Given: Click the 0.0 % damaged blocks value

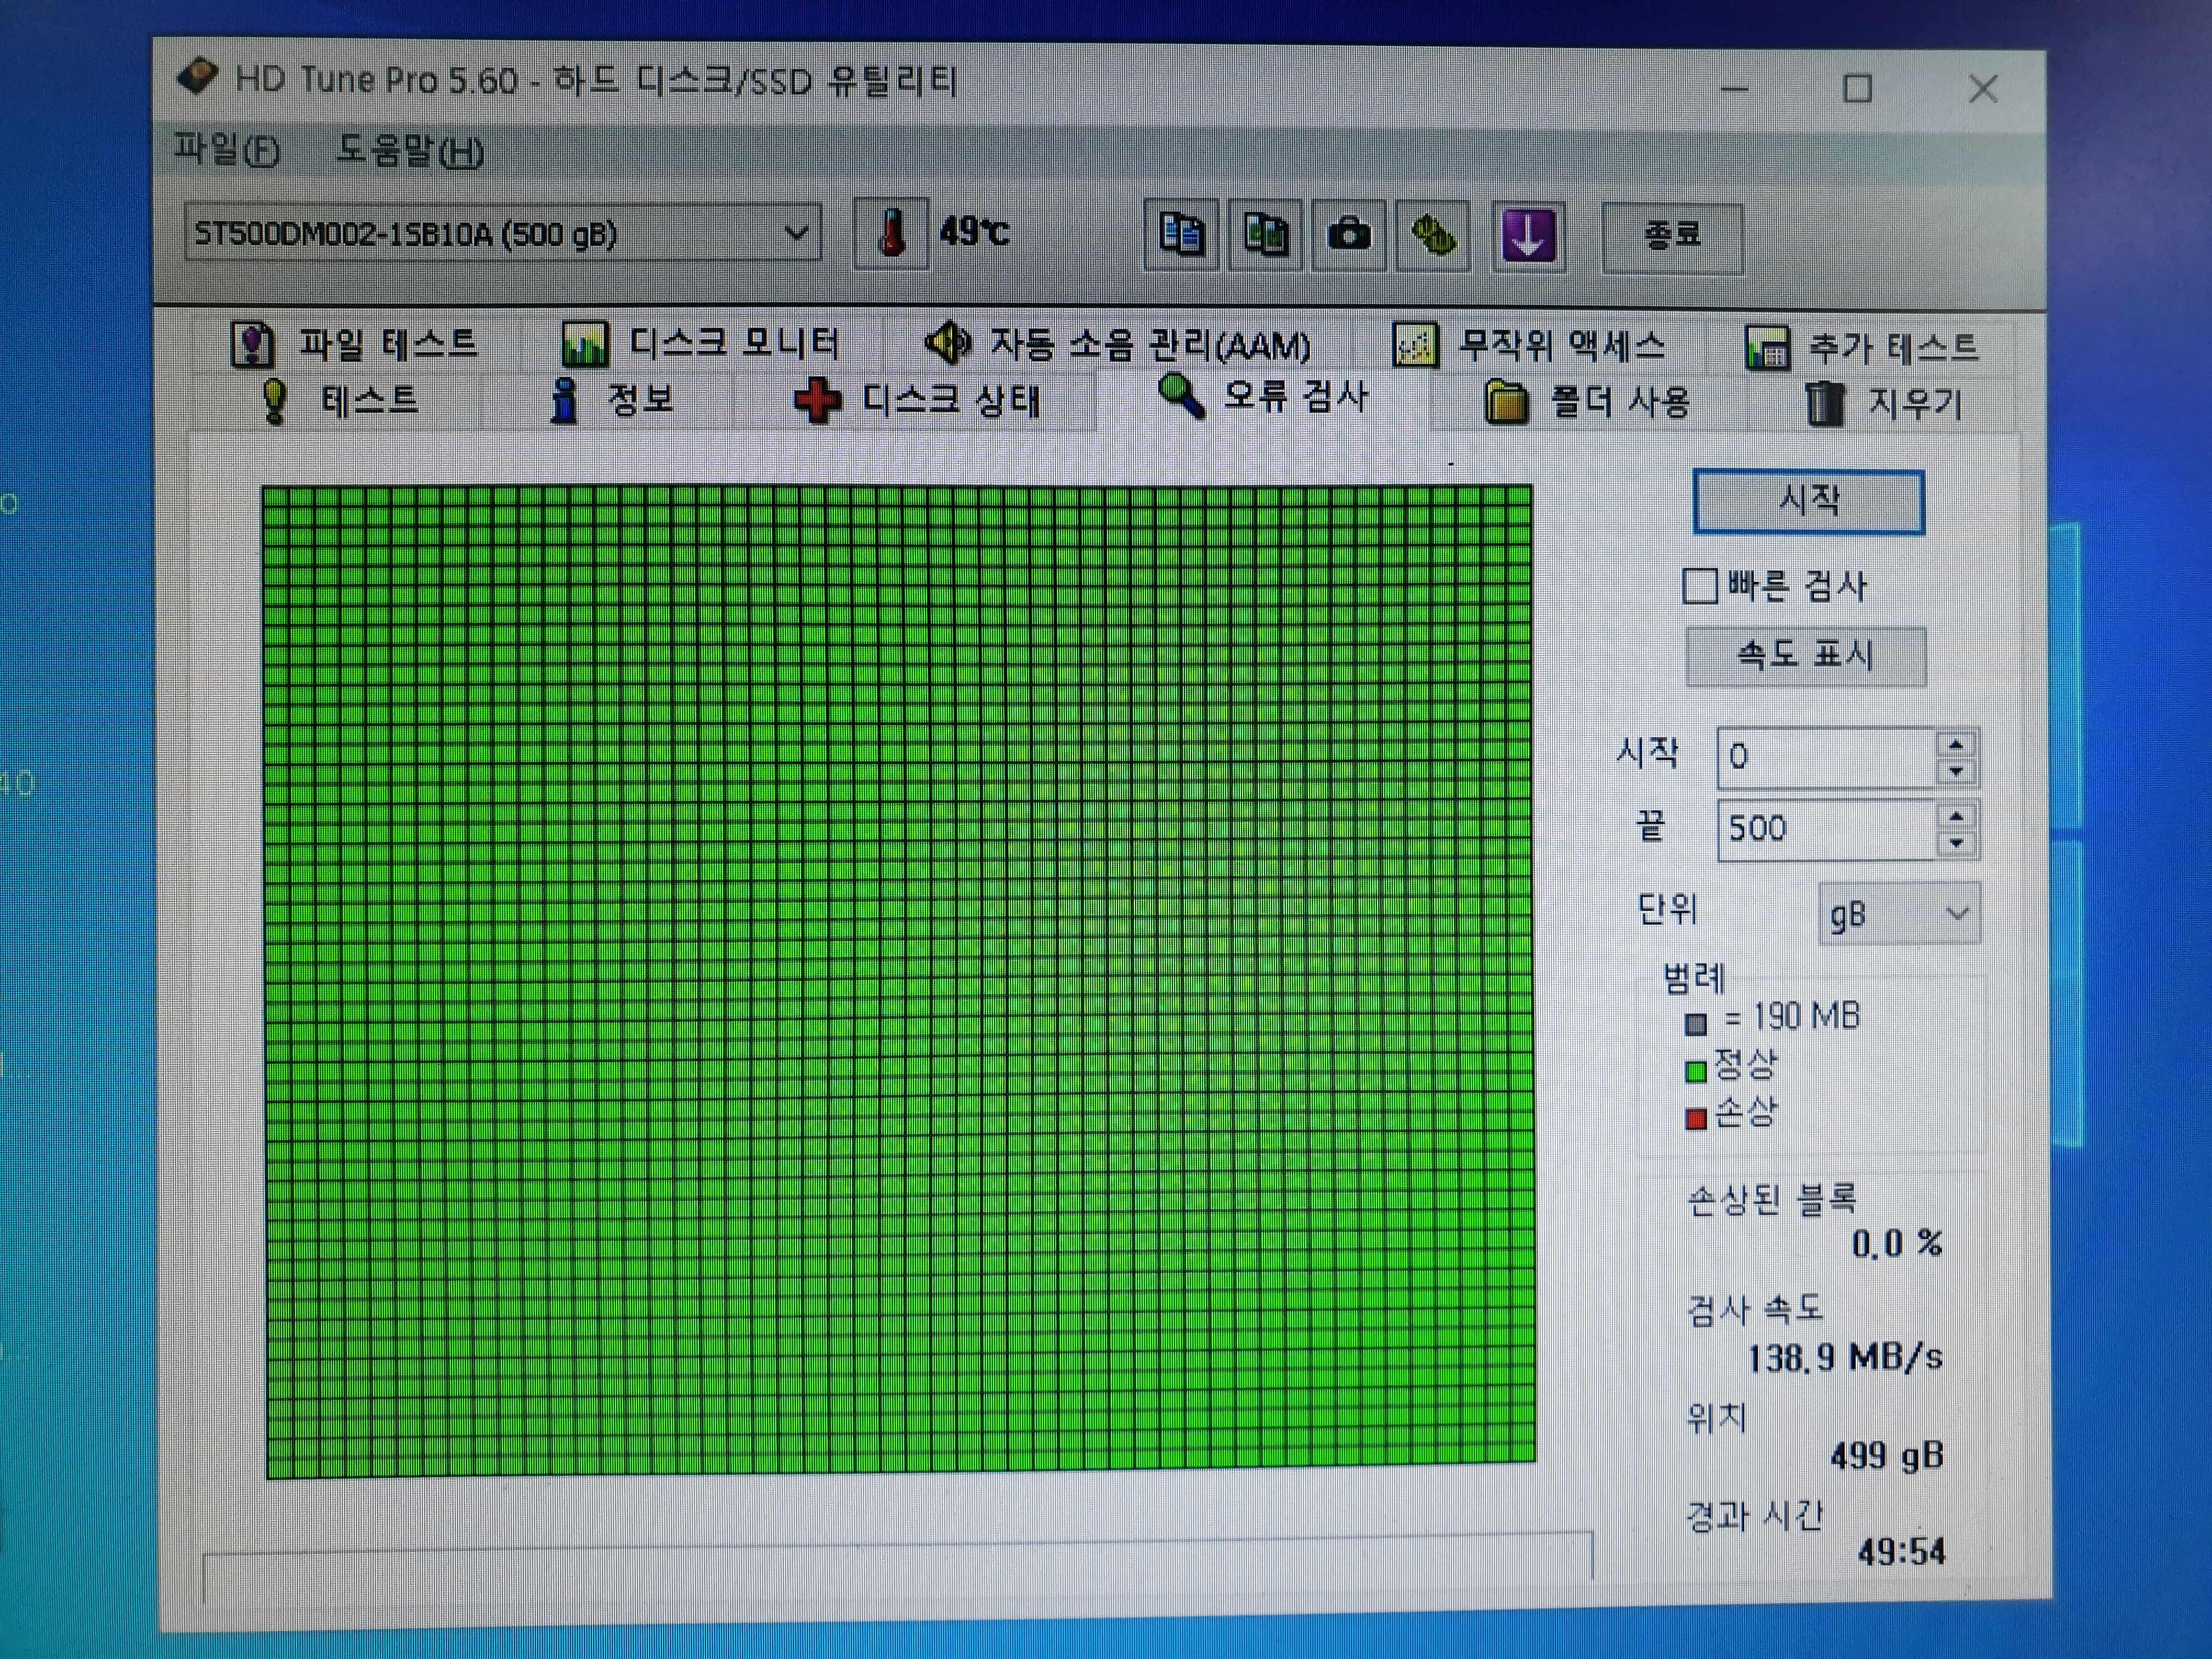Looking at the screenshot, I should point(1896,1244).
